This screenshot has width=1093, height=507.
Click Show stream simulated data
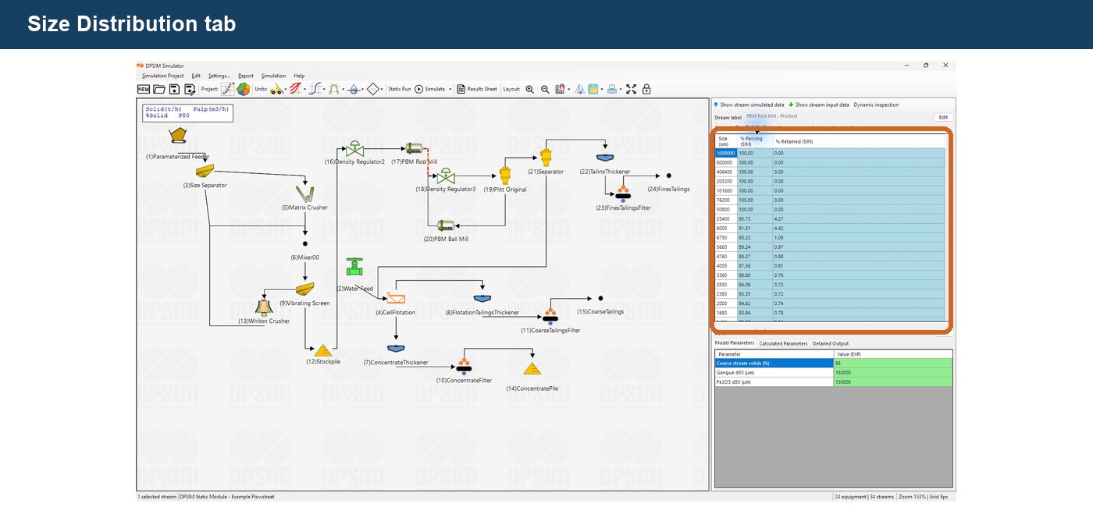749,105
